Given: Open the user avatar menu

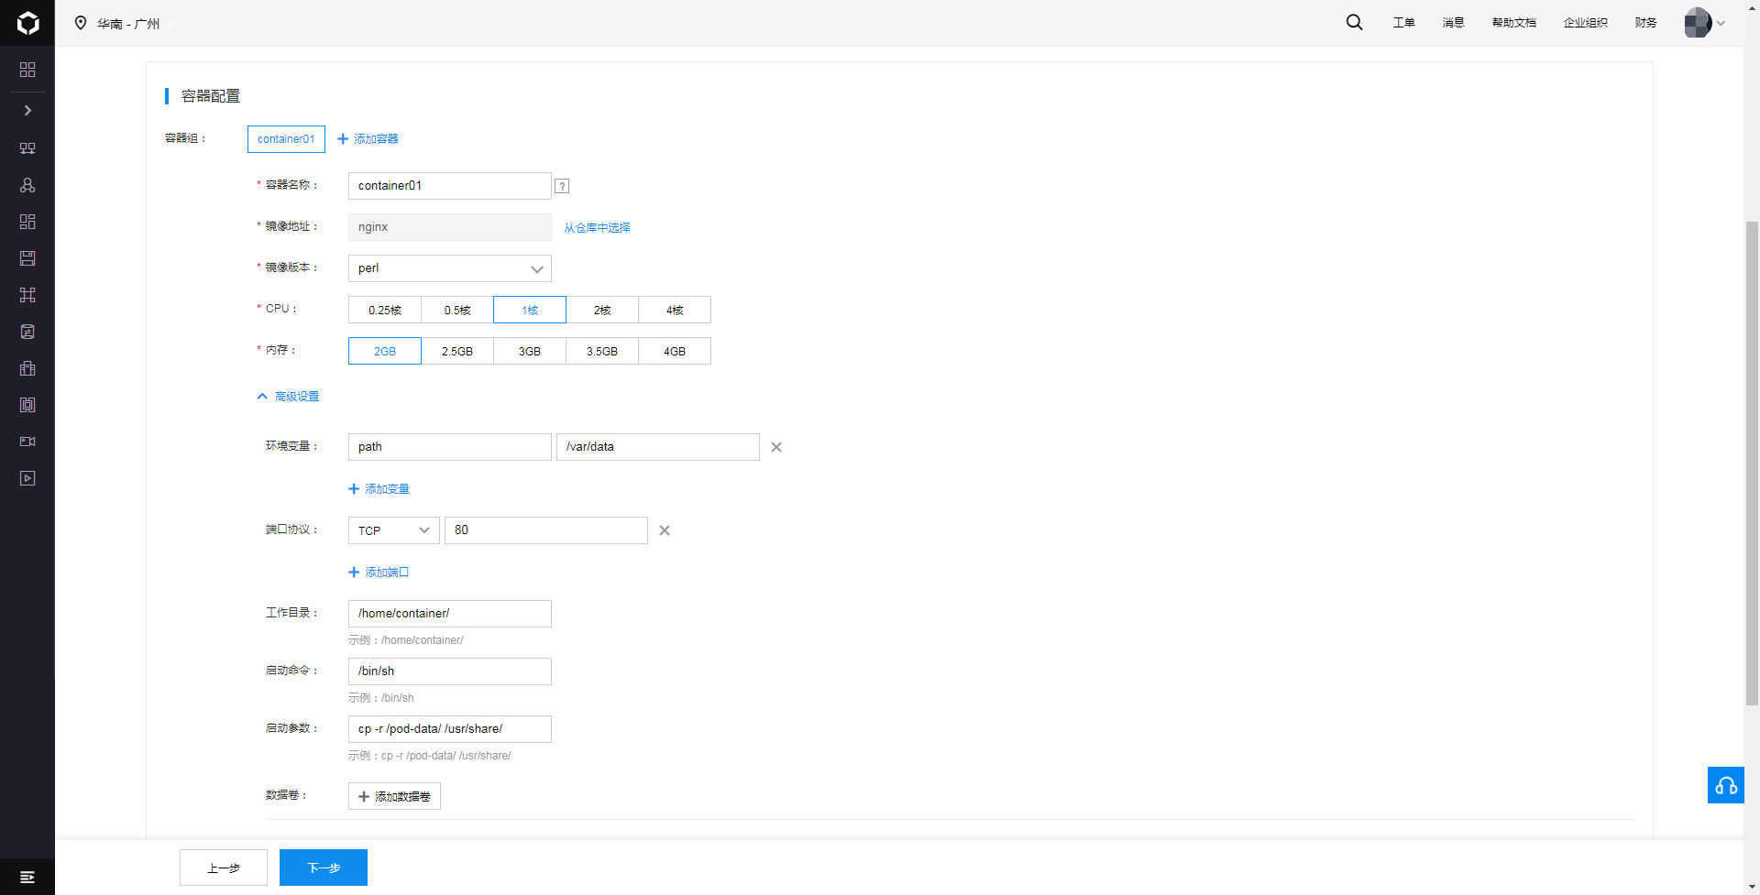Looking at the screenshot, I should click(x=1704, y=23).
